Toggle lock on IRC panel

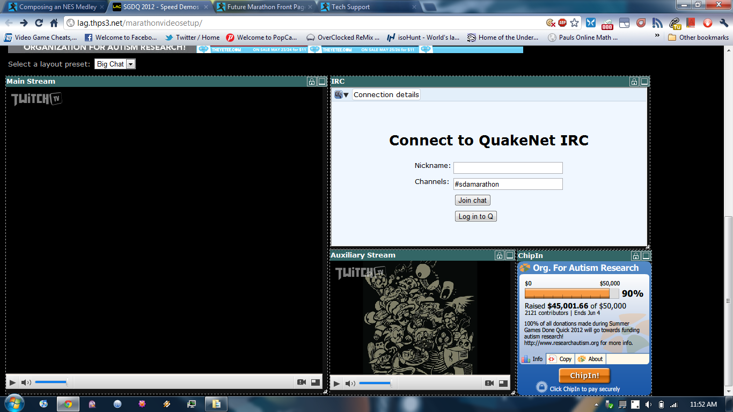pyautogui.click(x=634, y=82)
